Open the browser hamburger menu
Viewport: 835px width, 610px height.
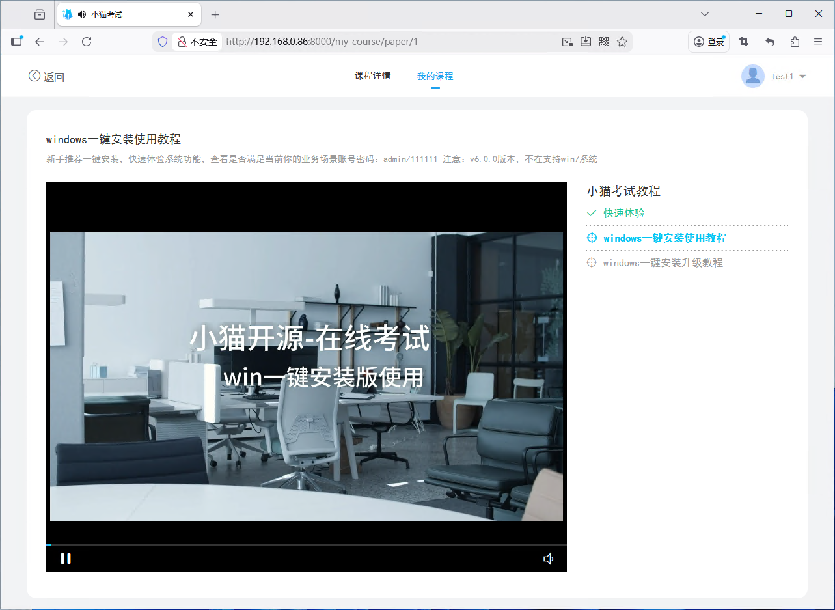[818, 42]
